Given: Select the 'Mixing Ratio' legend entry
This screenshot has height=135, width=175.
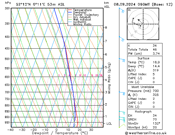Looking at the screenshot, I should [82, 24].
